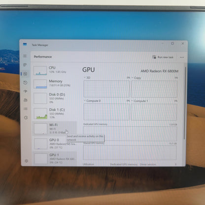205x205 pixels.
Task: Expand the Compute 0 graph dropdown
Action: 85,101
